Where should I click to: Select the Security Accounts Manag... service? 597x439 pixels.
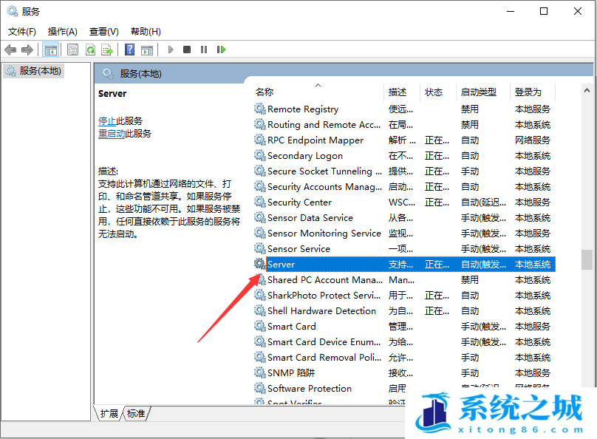pyautogui.click(x=324, y=186)
